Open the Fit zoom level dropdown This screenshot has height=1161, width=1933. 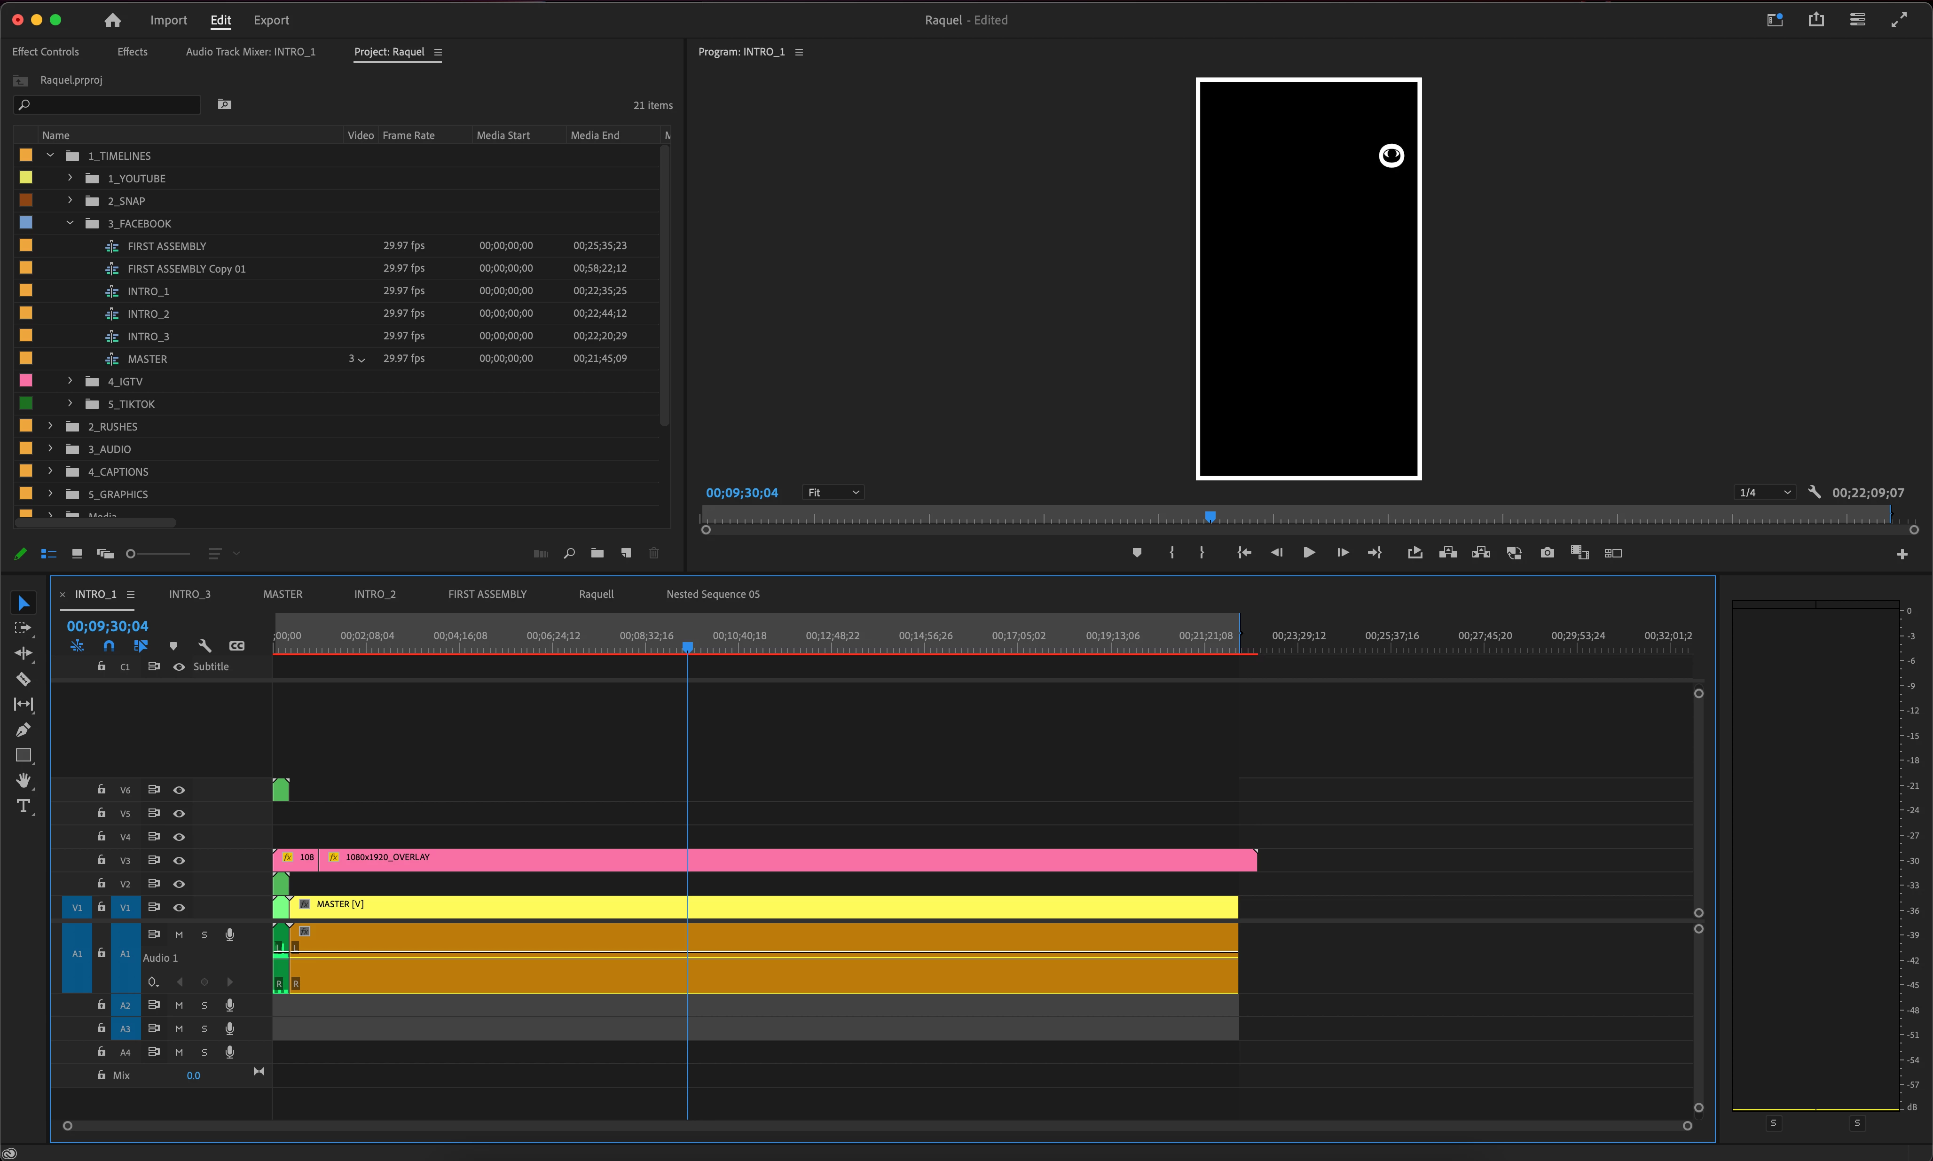[833, 492]
